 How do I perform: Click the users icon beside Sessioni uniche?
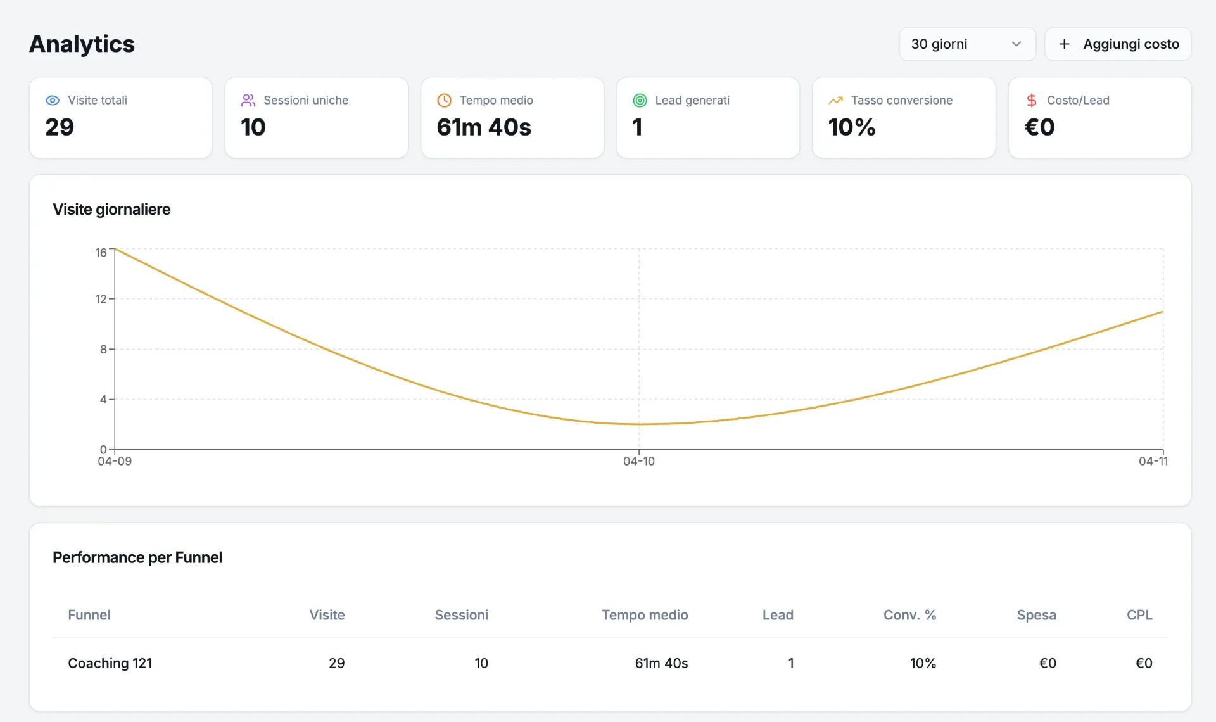248,100
